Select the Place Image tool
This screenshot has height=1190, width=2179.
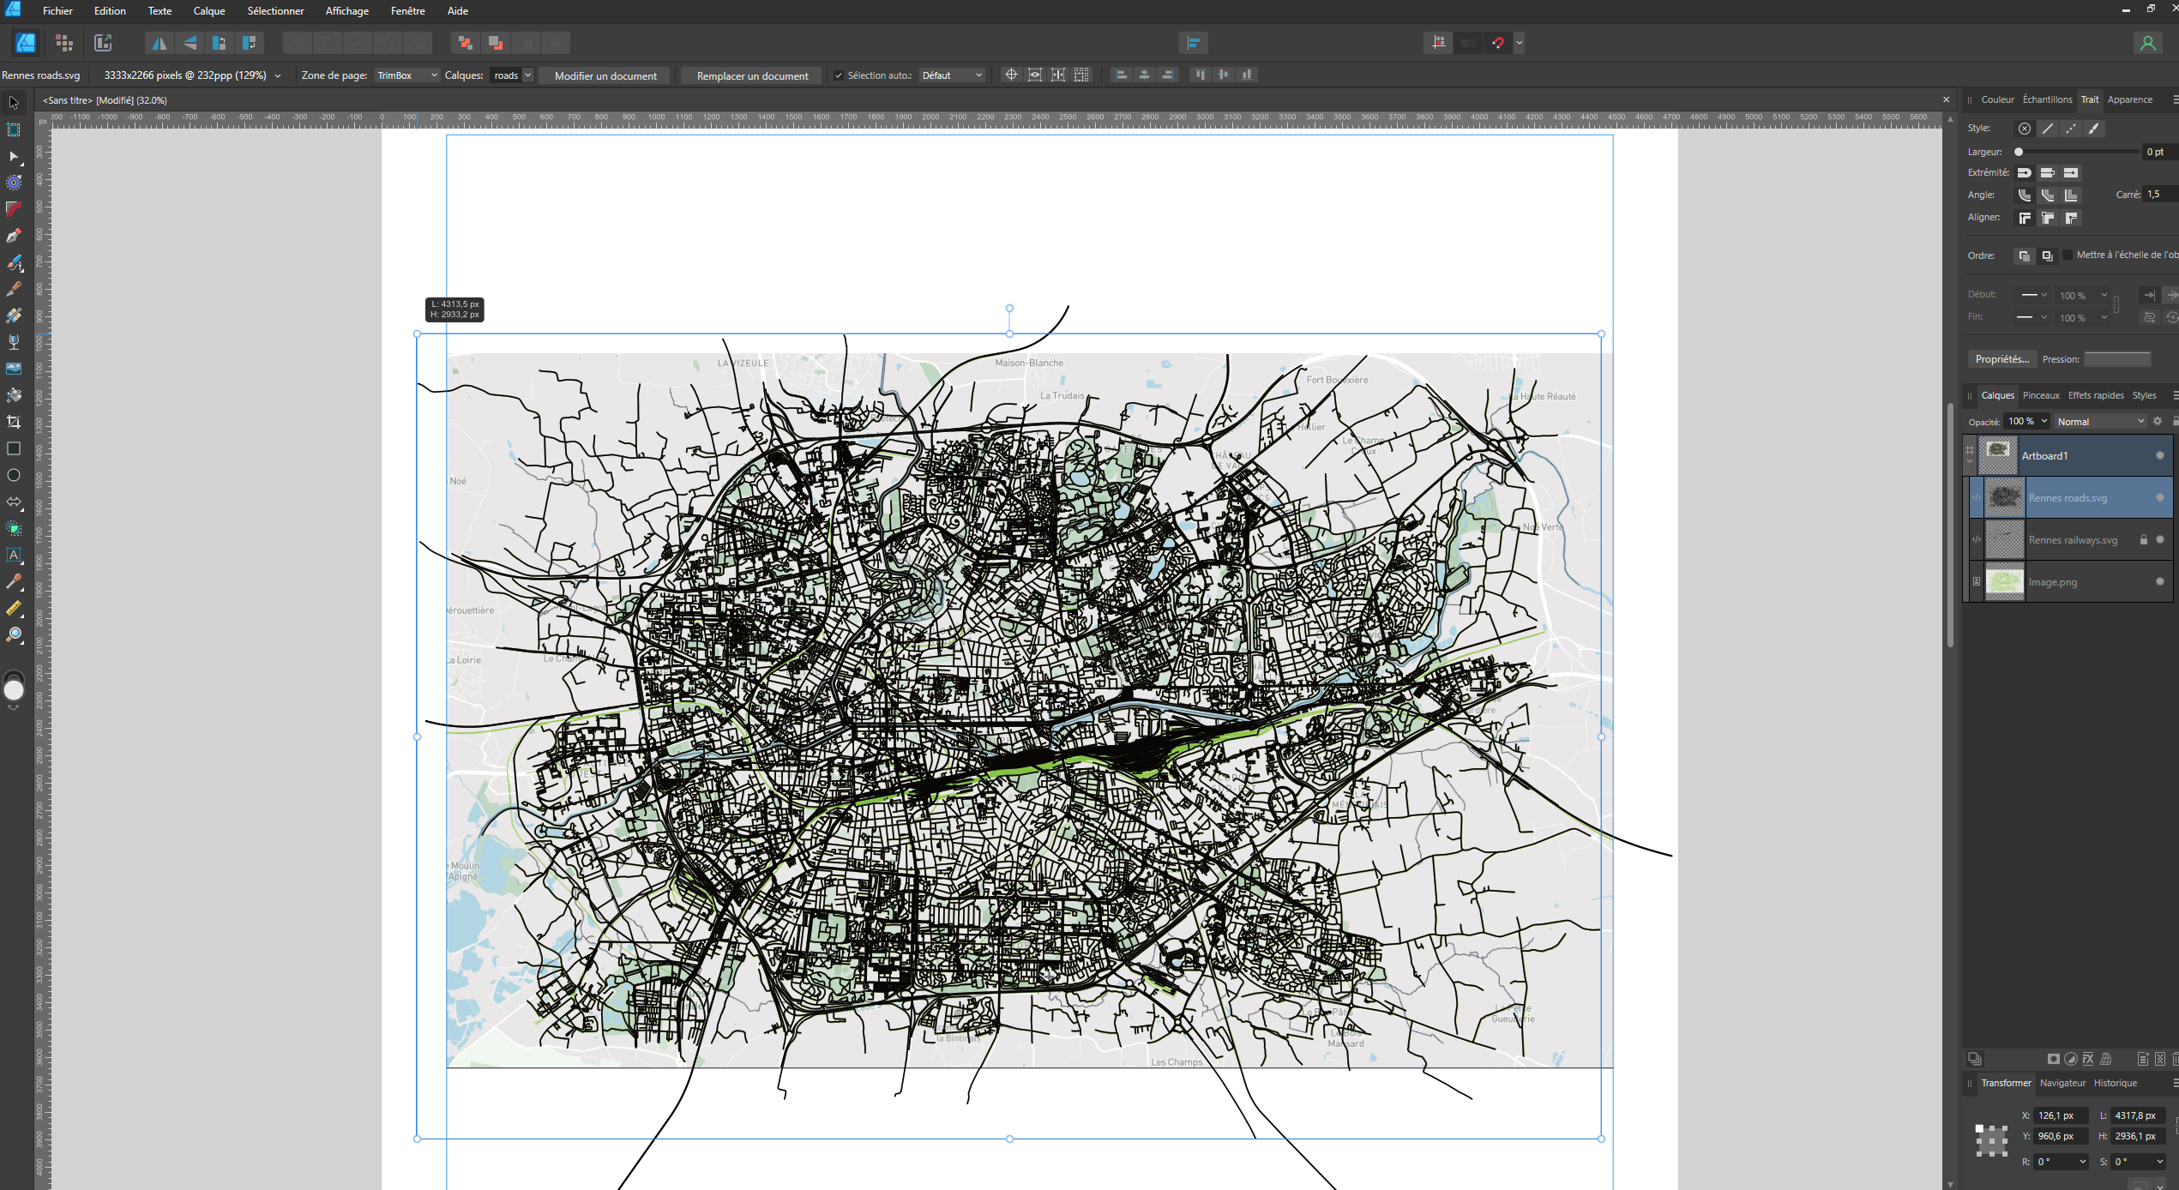click(14, 369)
